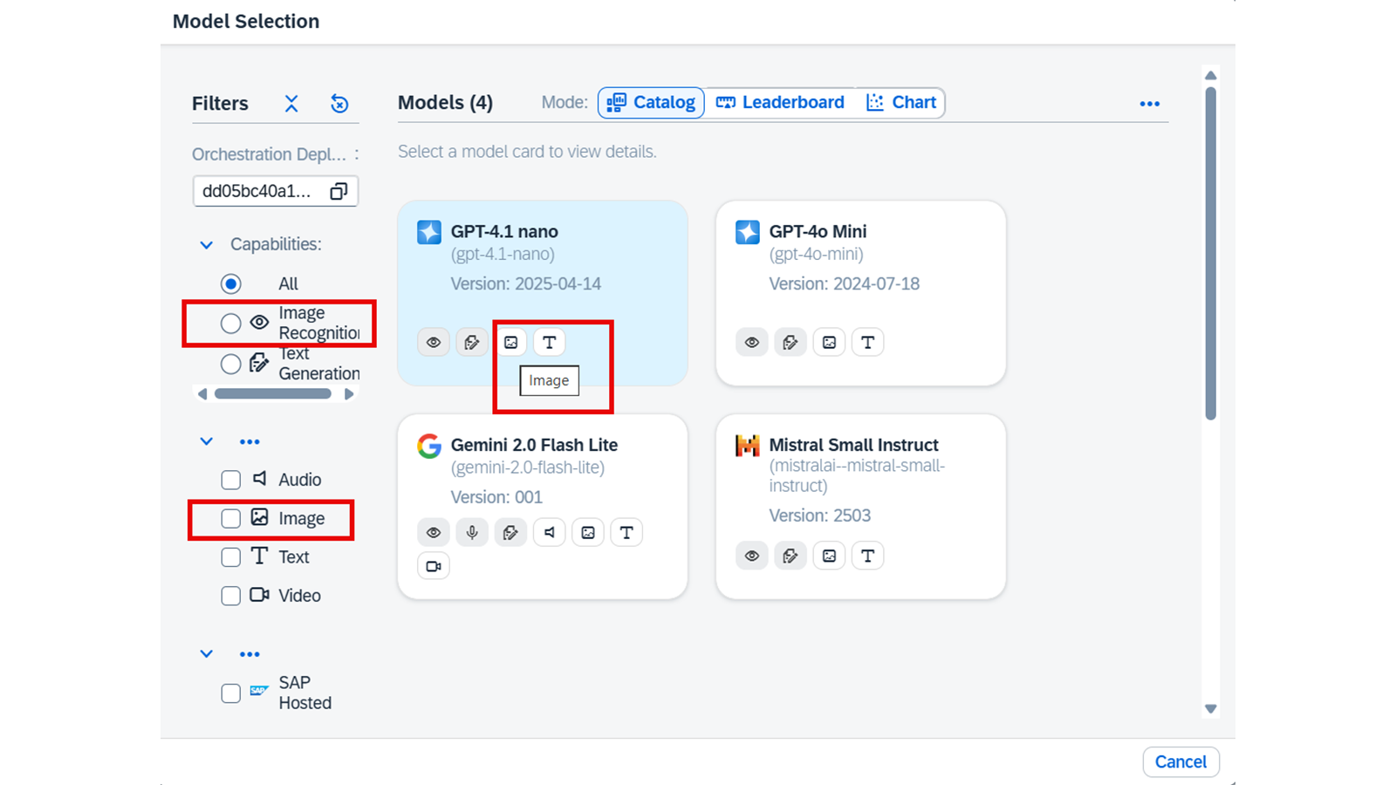Switch to Chart mode

pos(901,103)
